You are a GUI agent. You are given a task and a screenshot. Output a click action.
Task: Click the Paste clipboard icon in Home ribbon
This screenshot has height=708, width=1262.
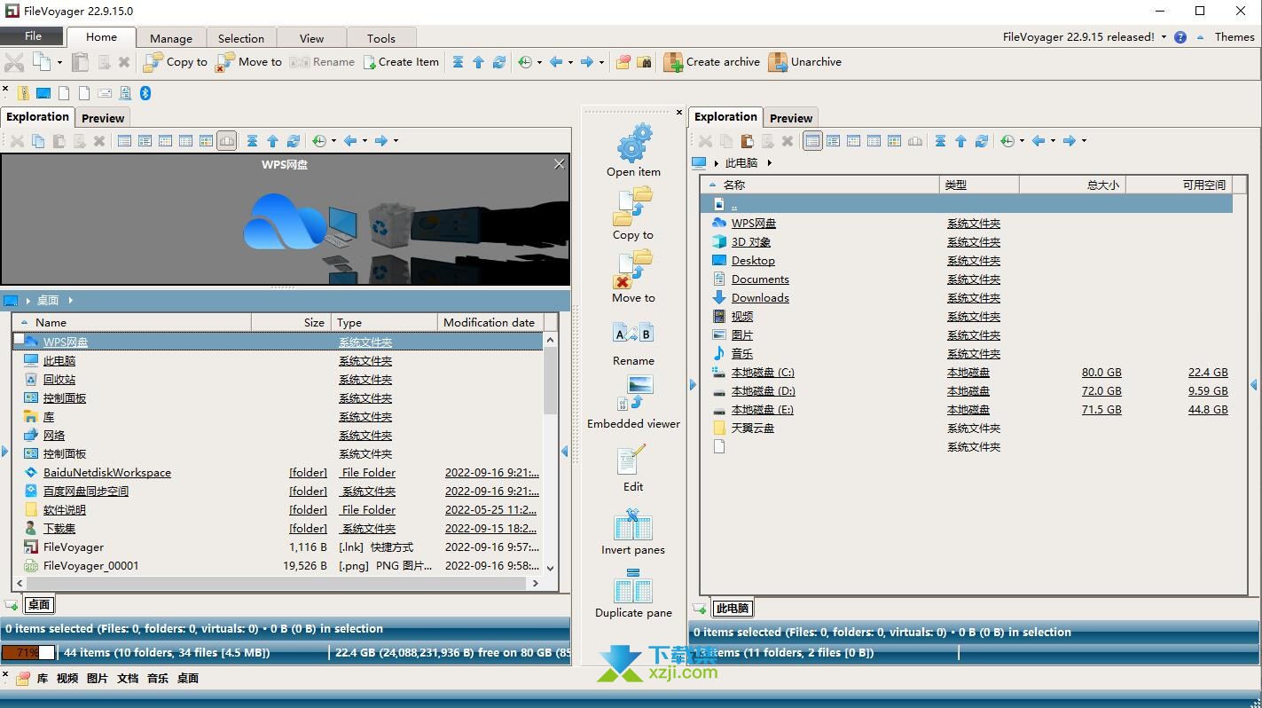81,62
